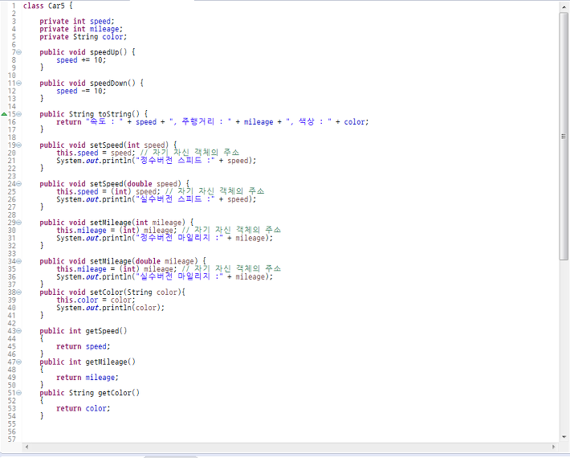Click 'return speed;' on line 45
The height and width of the screenshot is (458, 570).
83,346
